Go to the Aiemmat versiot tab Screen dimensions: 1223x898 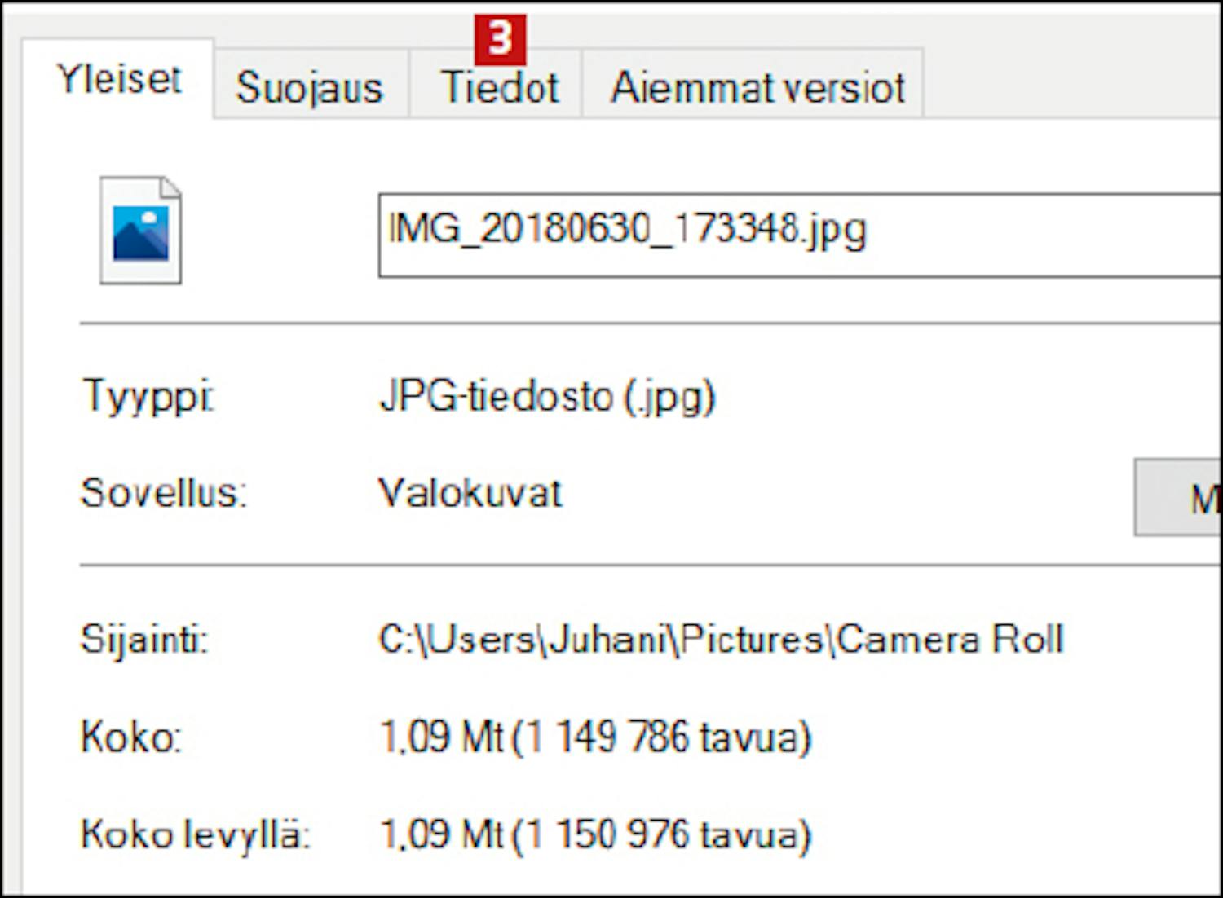(x=757, y=87)
